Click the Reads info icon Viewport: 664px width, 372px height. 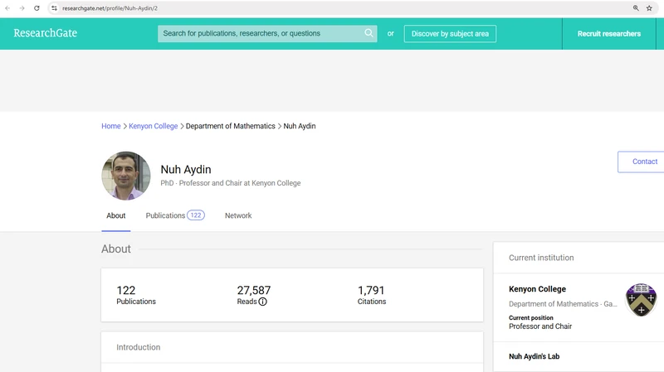[x=262, y=302]
